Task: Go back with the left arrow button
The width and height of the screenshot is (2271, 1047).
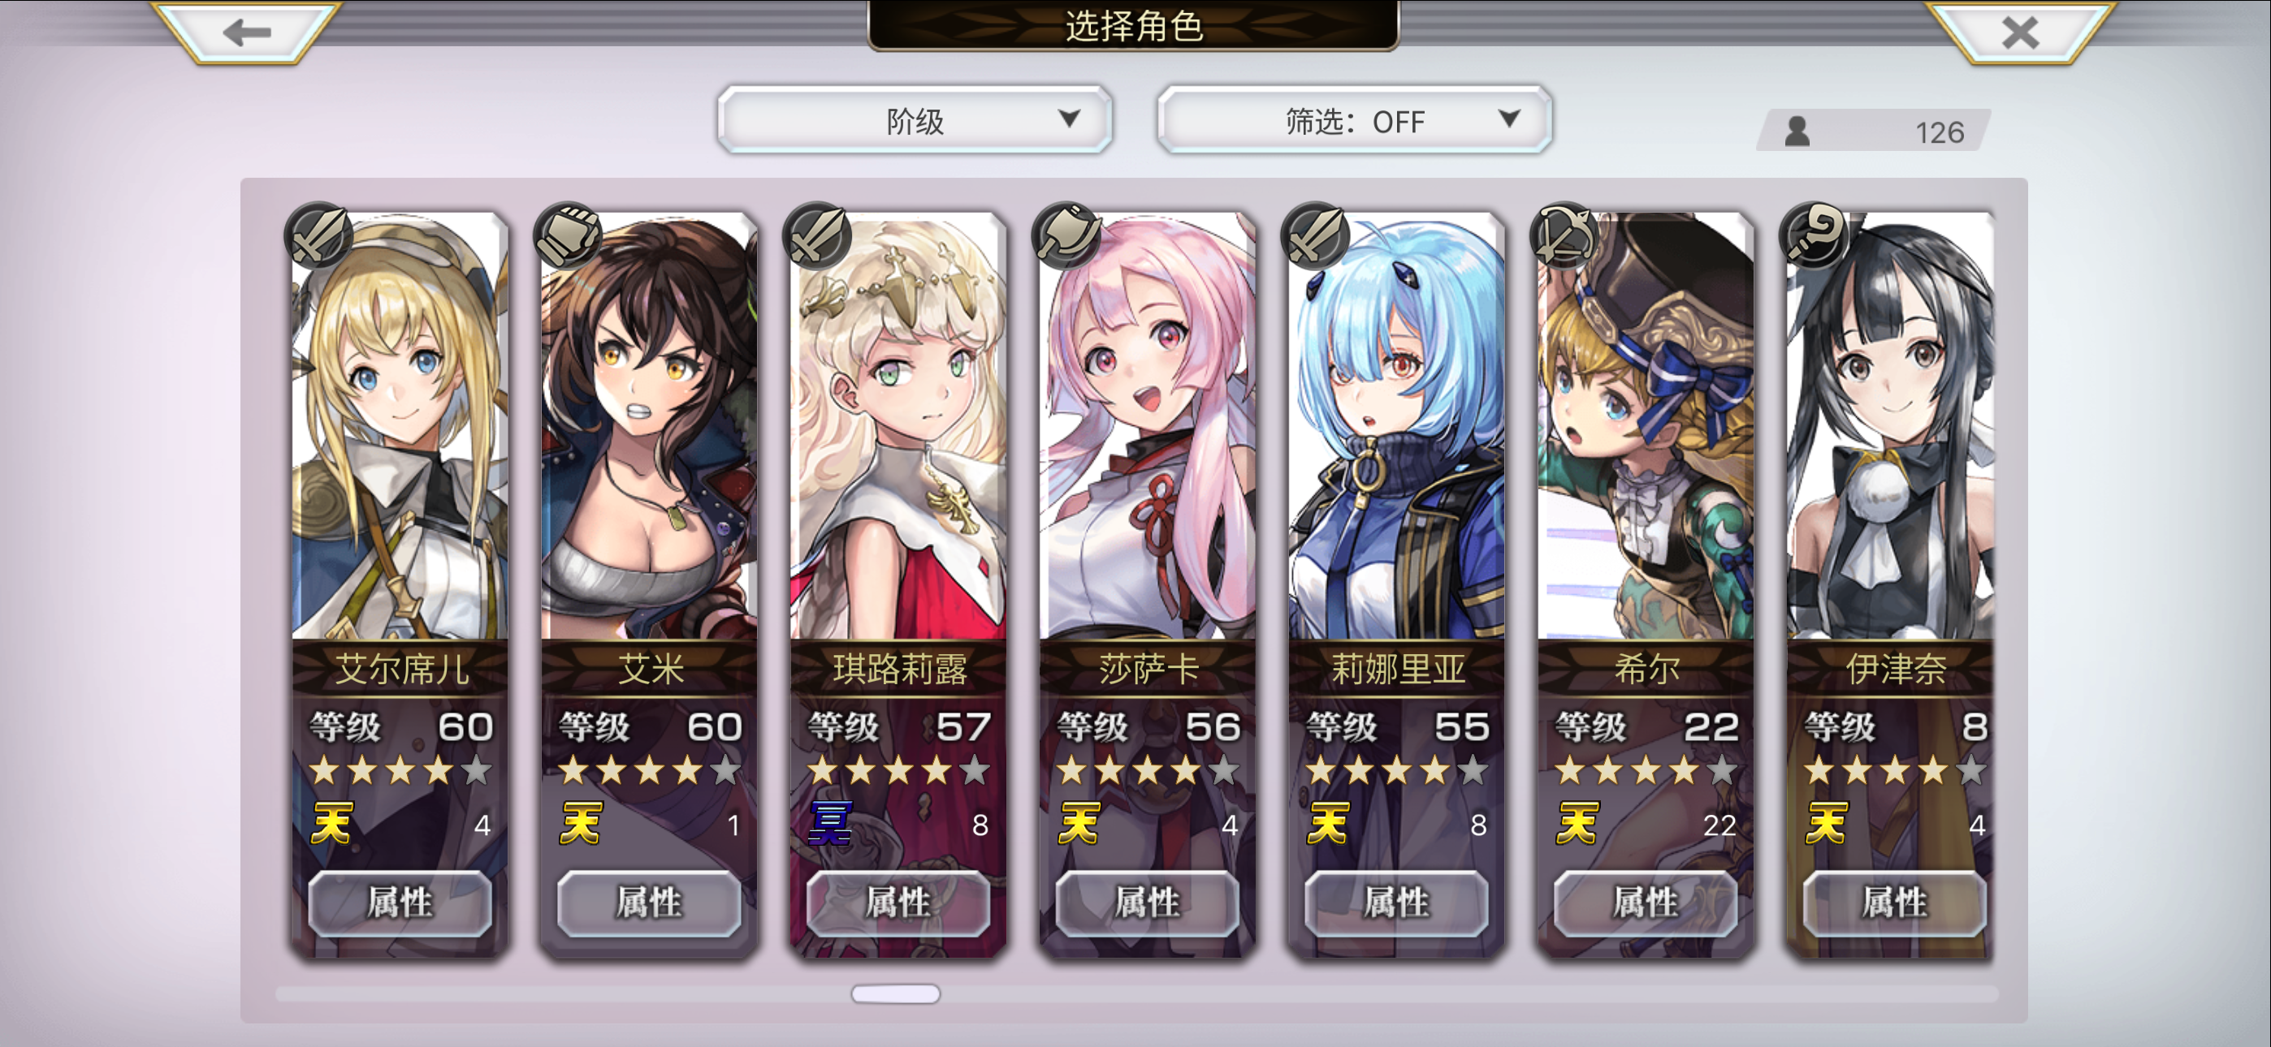Action: tap(247, 32)
